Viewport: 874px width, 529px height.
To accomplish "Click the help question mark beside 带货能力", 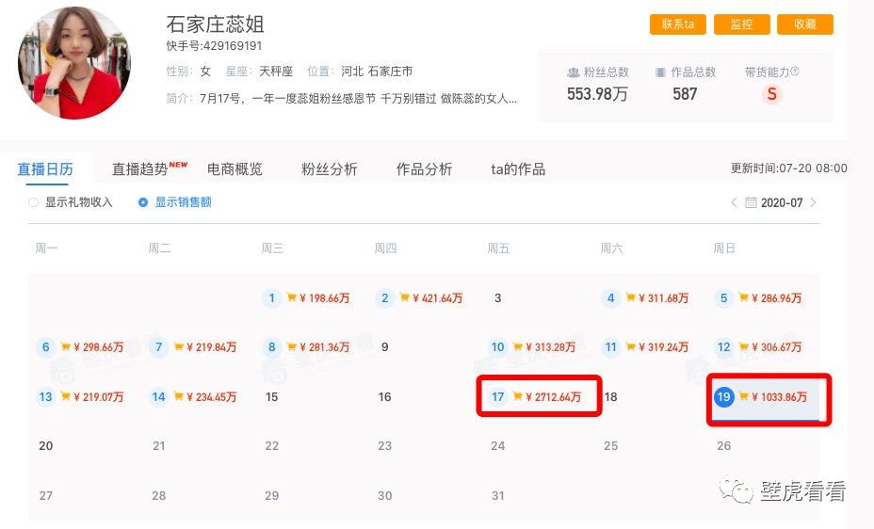I will (x=795, y=72).
